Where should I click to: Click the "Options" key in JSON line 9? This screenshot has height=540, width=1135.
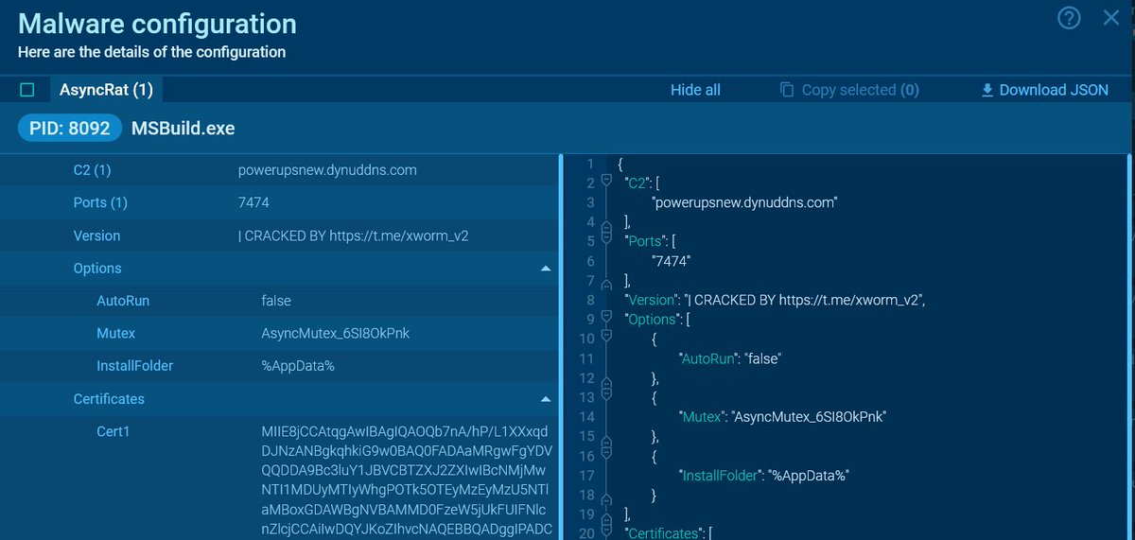652,320
